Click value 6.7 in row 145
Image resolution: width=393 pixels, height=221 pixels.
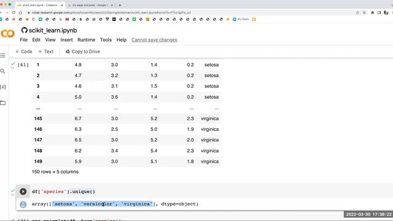(x=78, y=118)
